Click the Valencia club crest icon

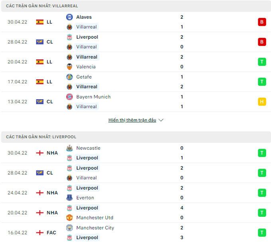click(69, 67)
